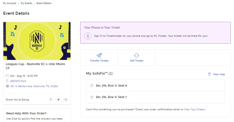Click the Facebook share icon

[x=51, y=100]
